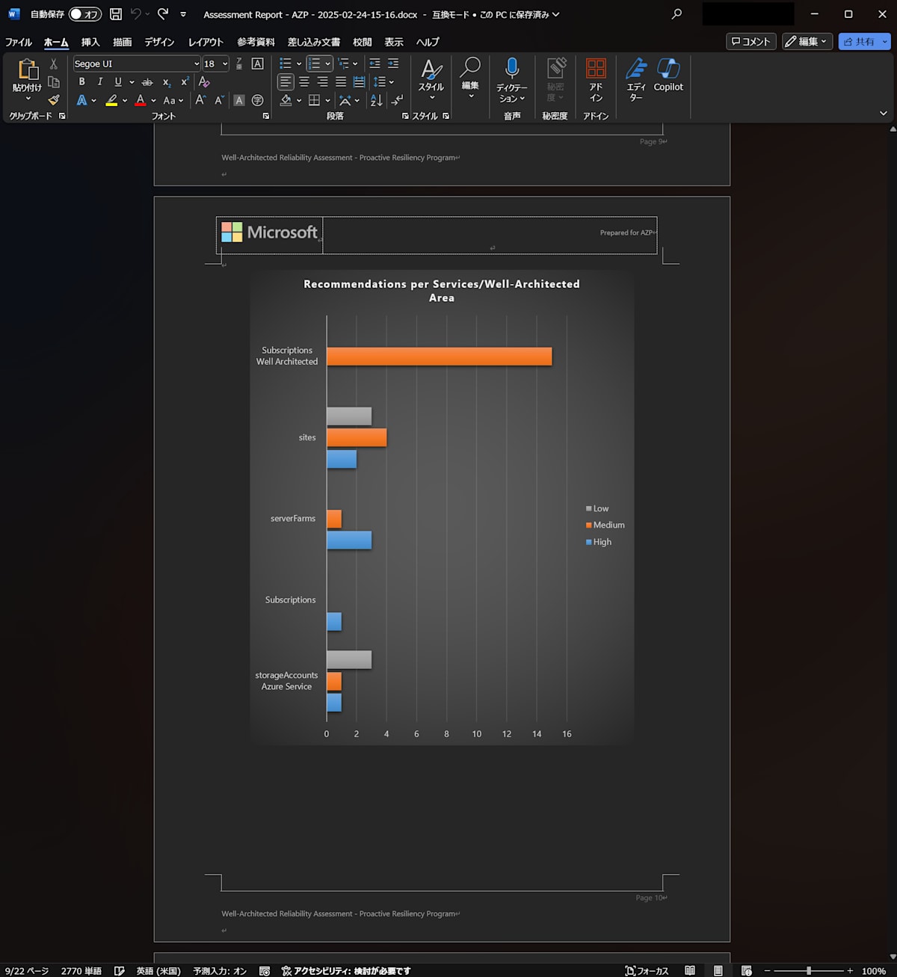The width and height of the screenshot is (897, 977).
Task: Click the distributed alignment icon
Action: coord(360,82)
